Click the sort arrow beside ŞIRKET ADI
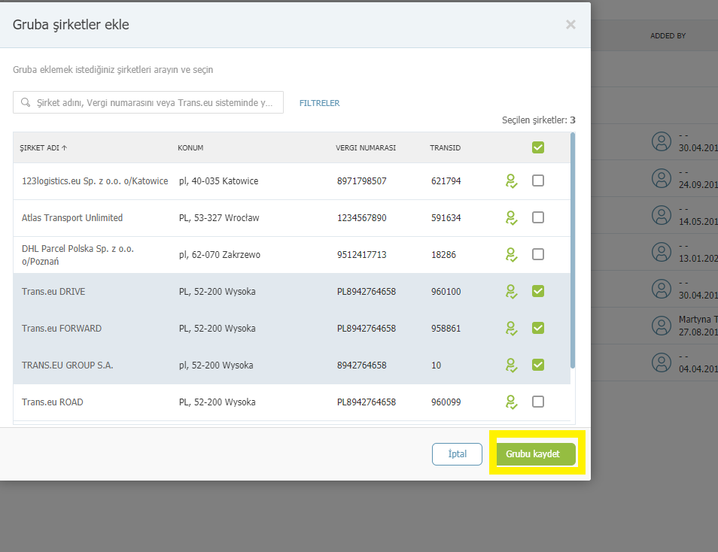The image size is (718, 552). click(x=64, y=148)
